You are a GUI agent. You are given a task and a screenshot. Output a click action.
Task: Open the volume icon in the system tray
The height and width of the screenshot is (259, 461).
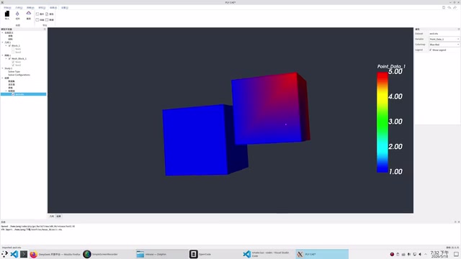(420, 254)
